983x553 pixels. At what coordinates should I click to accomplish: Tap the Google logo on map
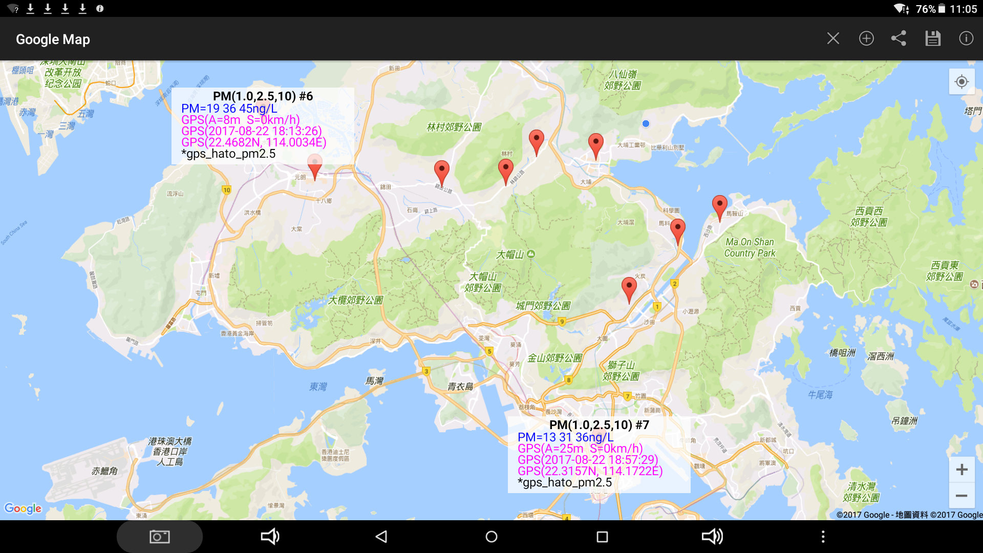[x=23, y=508]
